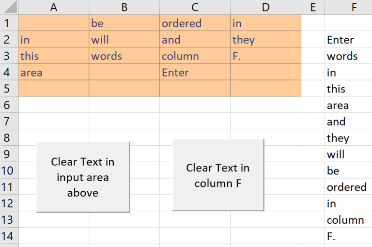This screenshot has height=247, width=372.
Task: Select row 1 header
Action: point(9,23)
